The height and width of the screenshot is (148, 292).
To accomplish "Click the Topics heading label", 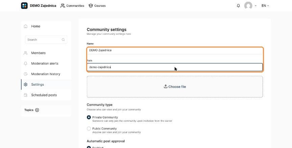I will [x=29, y=110].
